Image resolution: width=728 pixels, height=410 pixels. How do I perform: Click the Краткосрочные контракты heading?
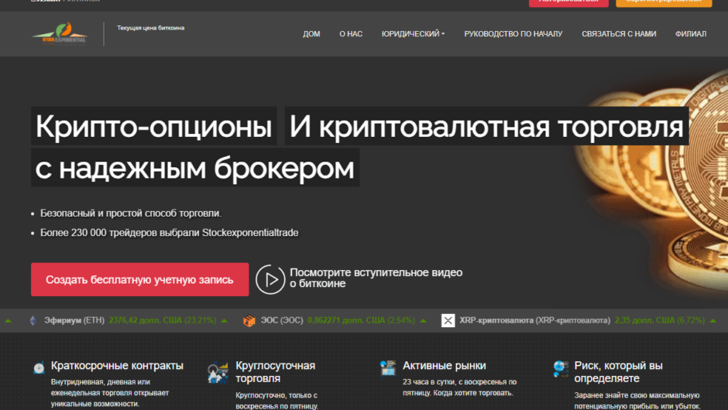[117, 365]
